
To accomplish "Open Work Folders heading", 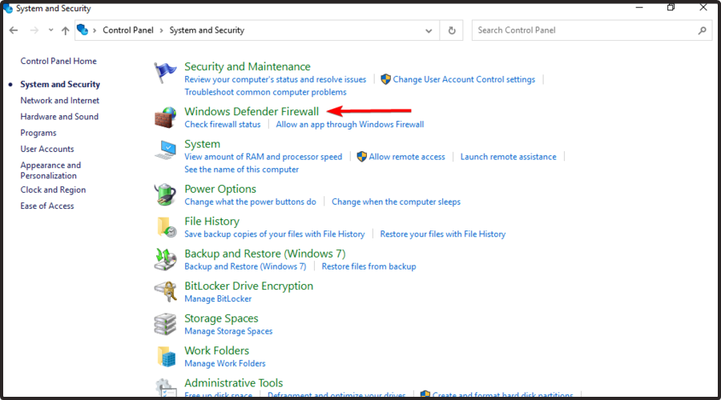I will pos(216,351).
